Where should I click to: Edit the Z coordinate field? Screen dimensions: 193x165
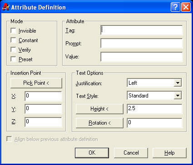[x=43, y=122]
